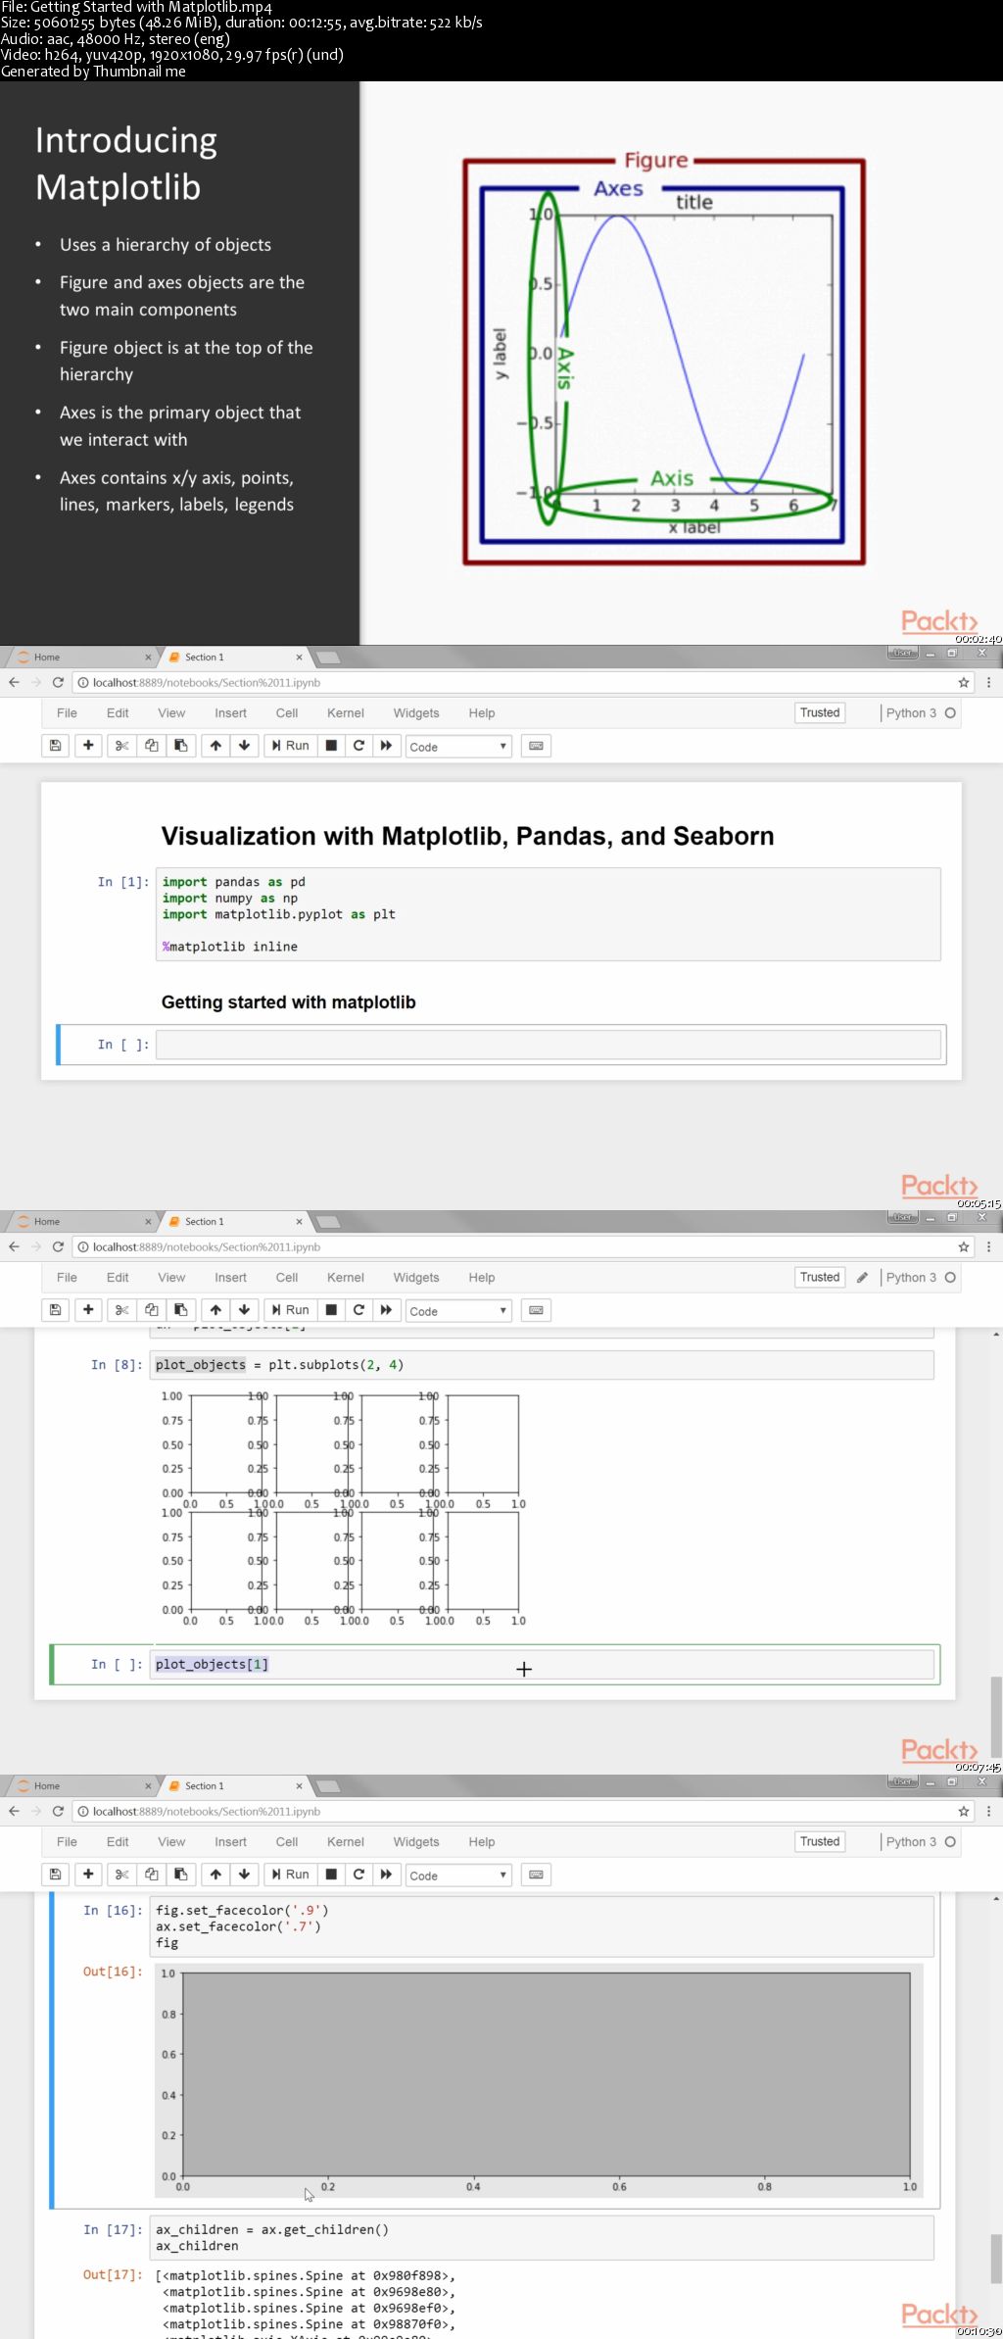The width and height of the screenshot is (1003, 2339).
Task: Click fig.set_facecolor code cell In [16]
Action: point(542,1926)
